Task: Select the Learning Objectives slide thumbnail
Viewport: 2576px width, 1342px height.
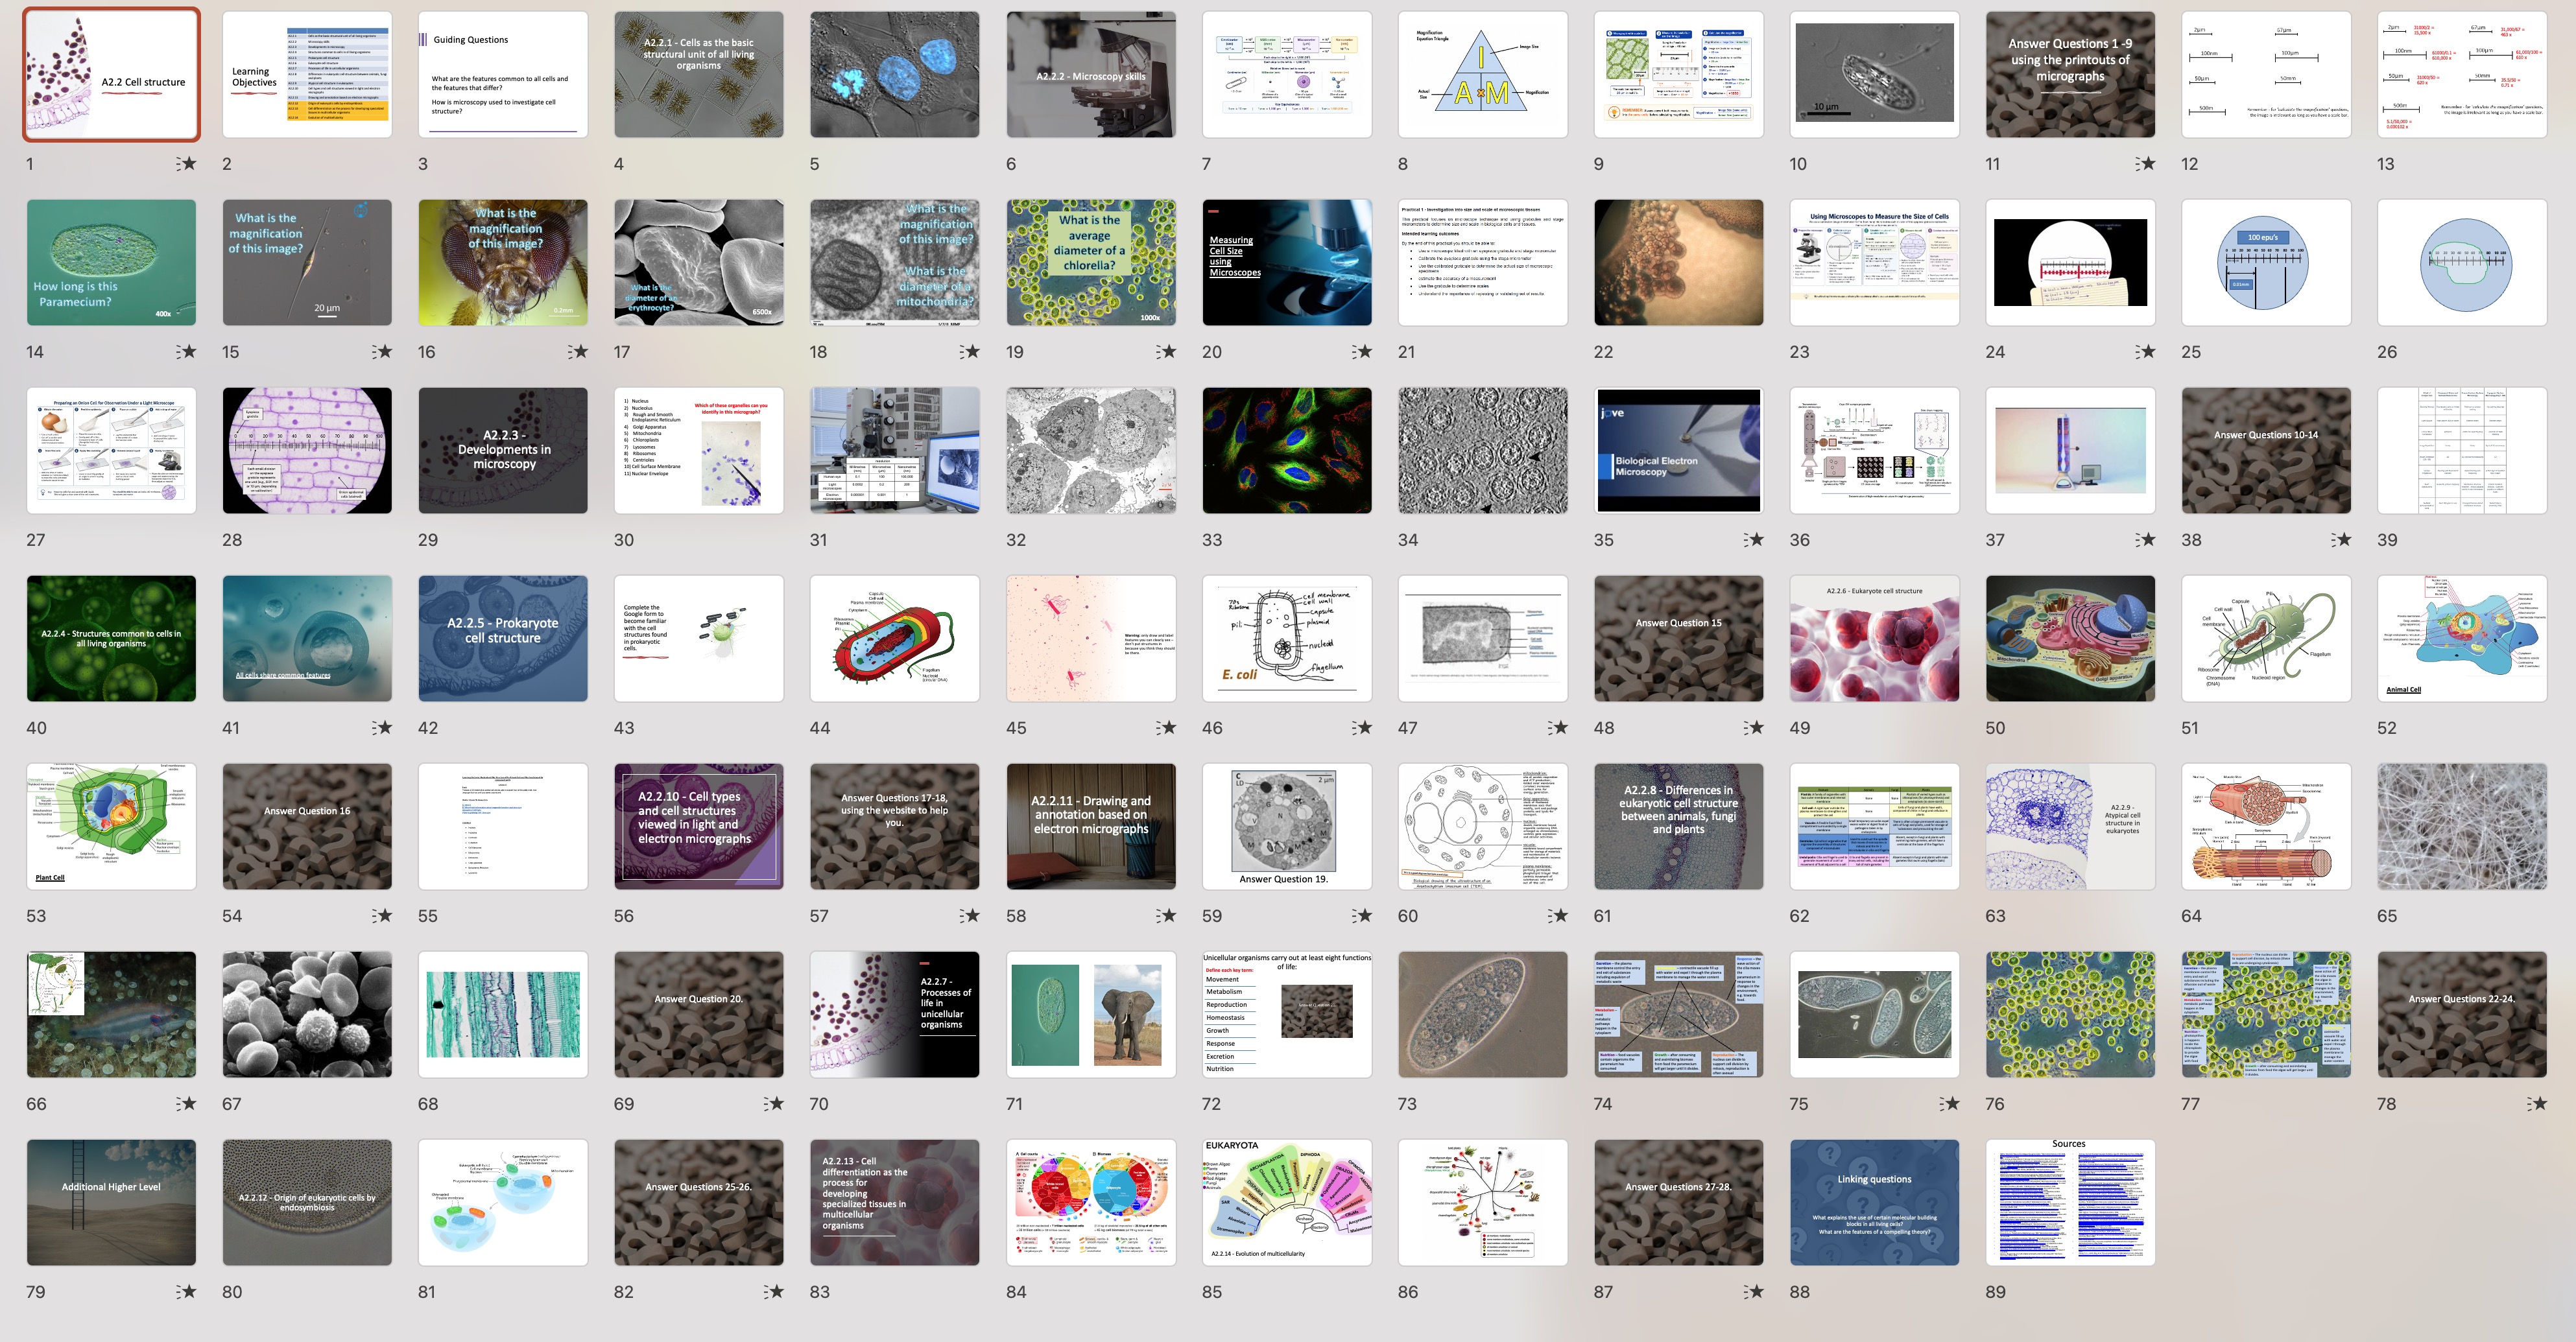Action: coord(307,75)
